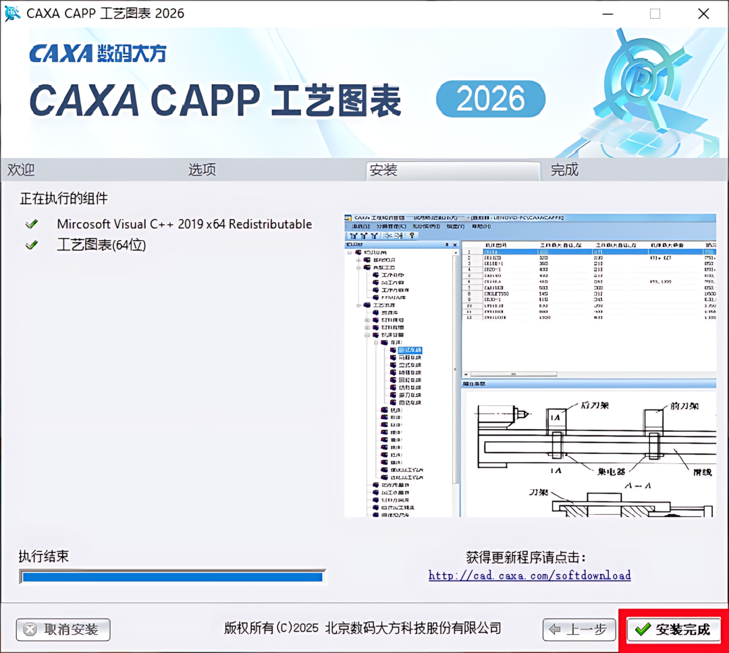Click the left arrow icon on 上一步
The width and height of the screenshot is (729, 653).
pyautogui.click(x=554, y=630)
